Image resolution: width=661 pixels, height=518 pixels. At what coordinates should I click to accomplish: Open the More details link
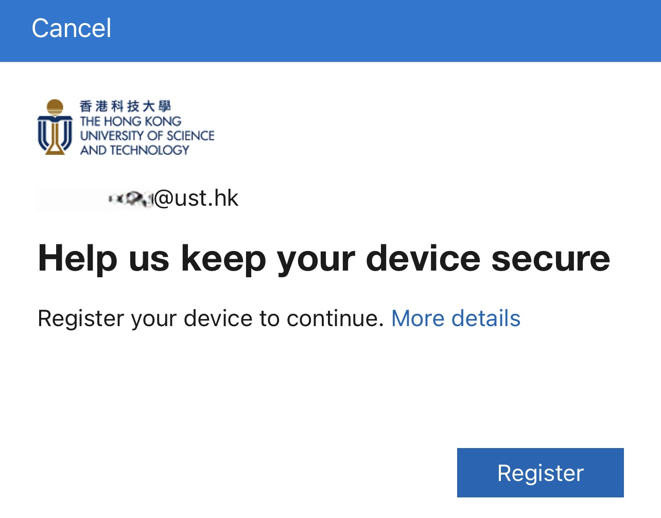[456, 318]
